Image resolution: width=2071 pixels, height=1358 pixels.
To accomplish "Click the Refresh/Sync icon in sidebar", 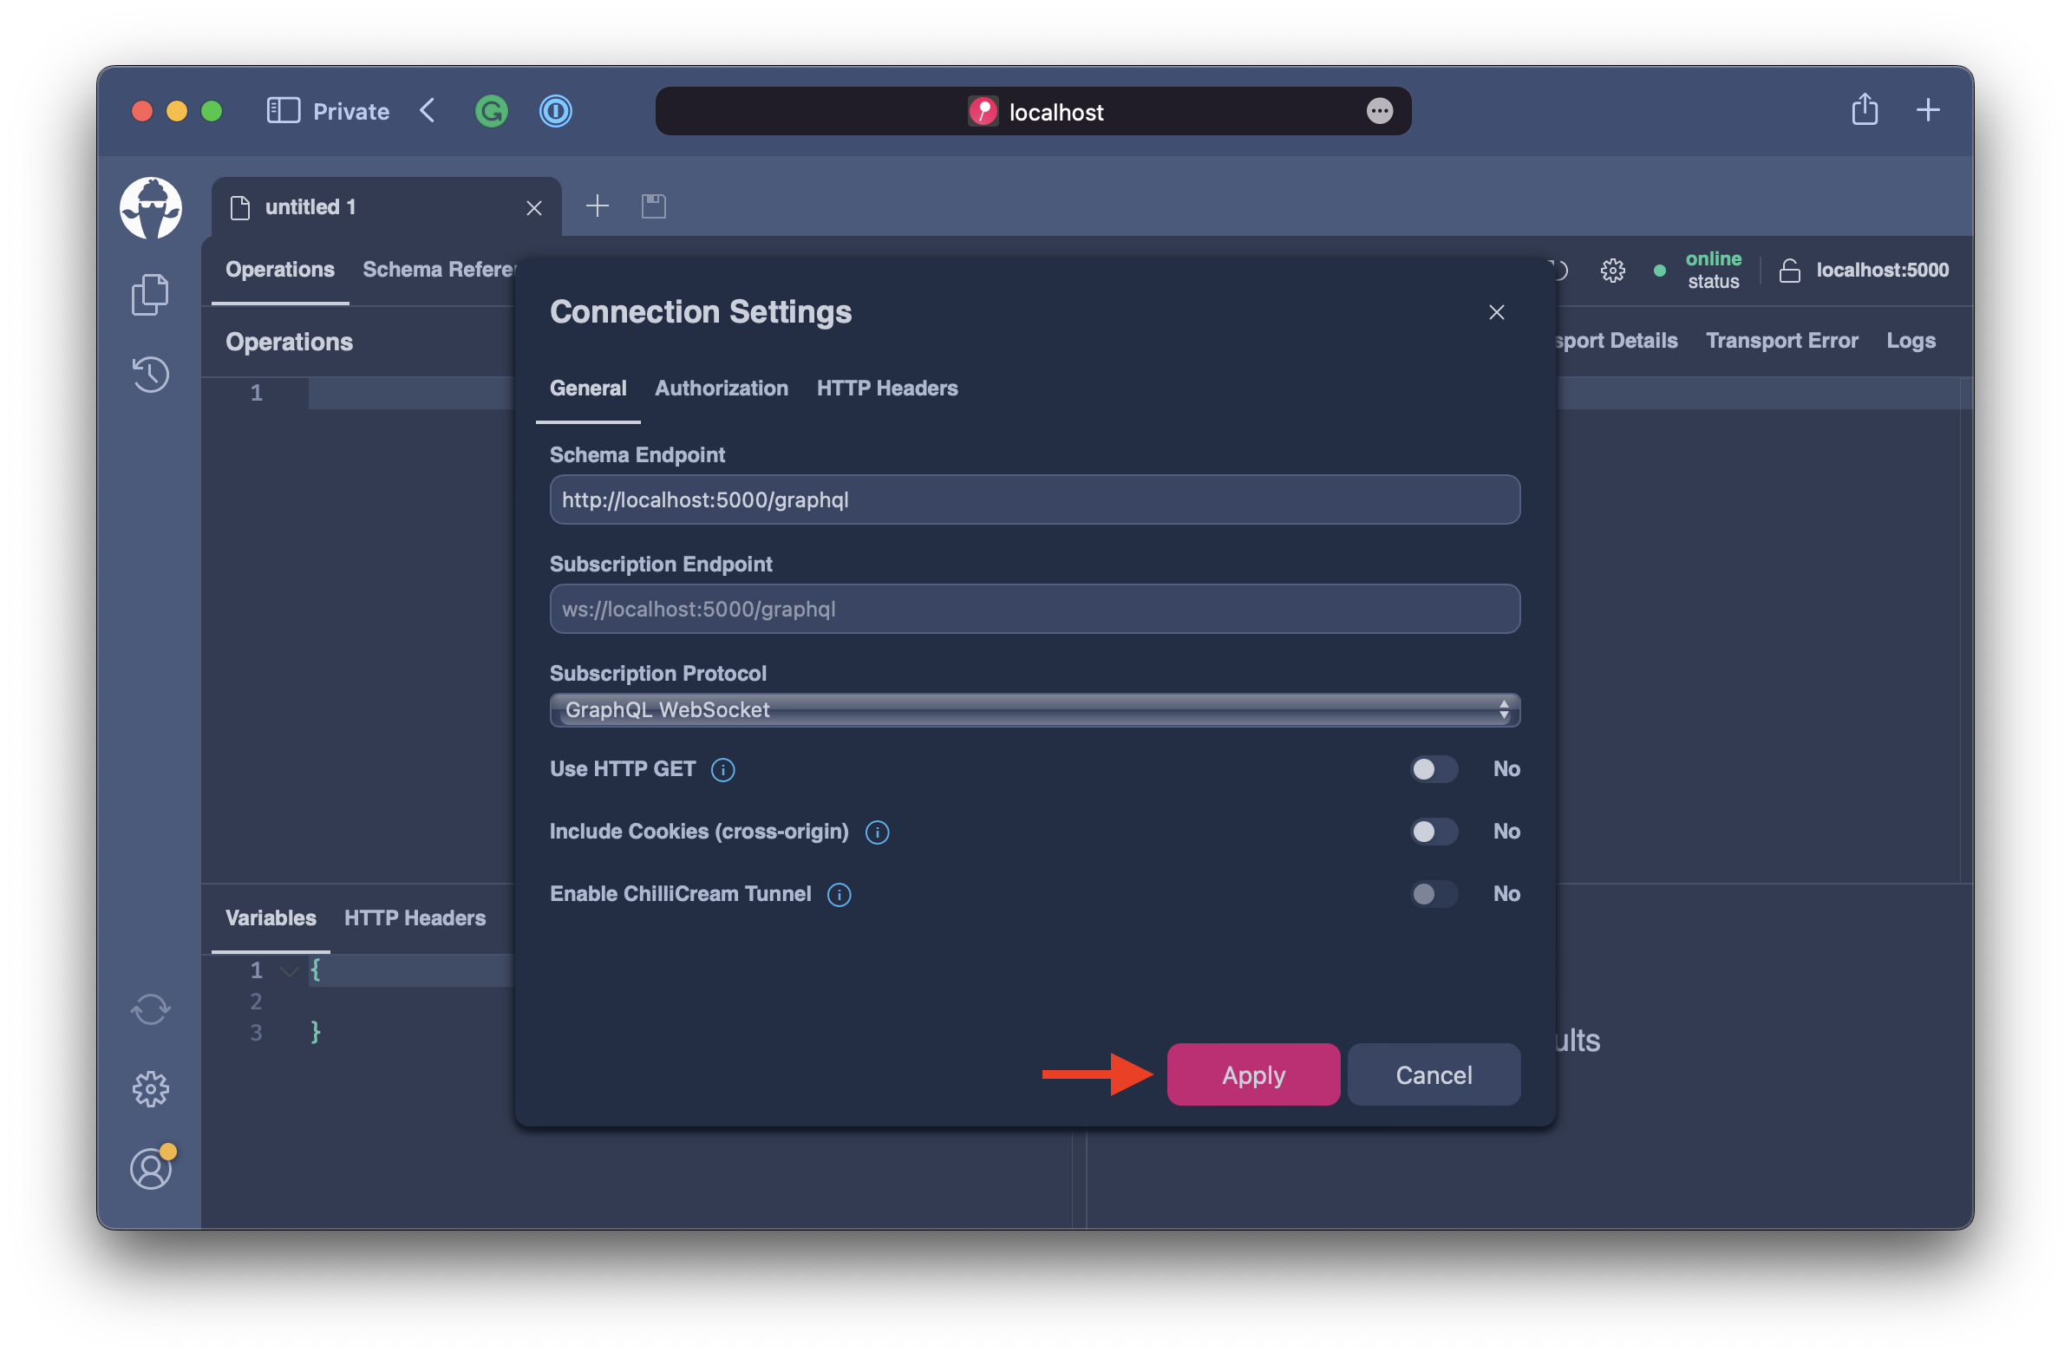I will tap(152, 1008).
